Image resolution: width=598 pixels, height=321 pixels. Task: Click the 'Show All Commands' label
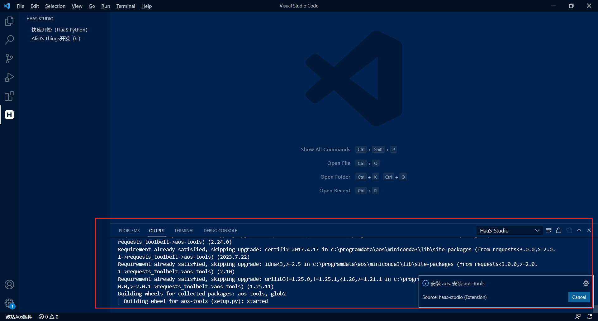pos(325,150)
